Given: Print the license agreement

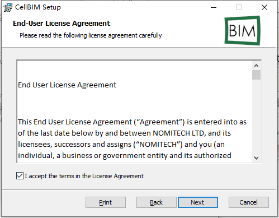Looking at the screenshot, I should pyautogui.click(x=106, y=202).
